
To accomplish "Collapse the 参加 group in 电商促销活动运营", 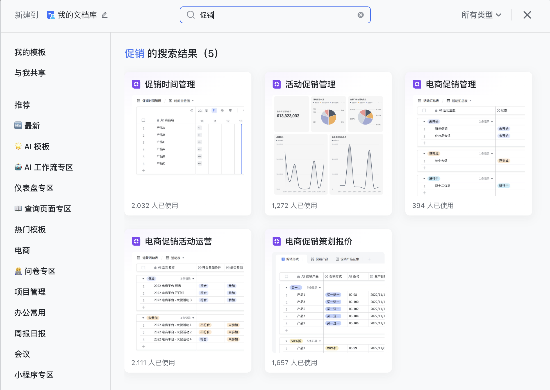I will click(x=143, y=279).
